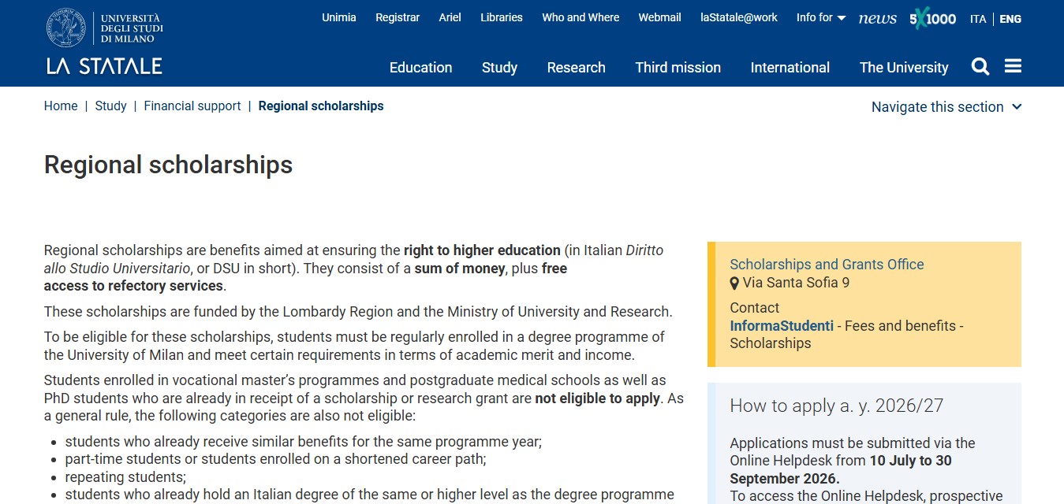1064x504 pixels.
Task: Click the Via Santa Sofia 9 address
Action: (x=796, y=283)
